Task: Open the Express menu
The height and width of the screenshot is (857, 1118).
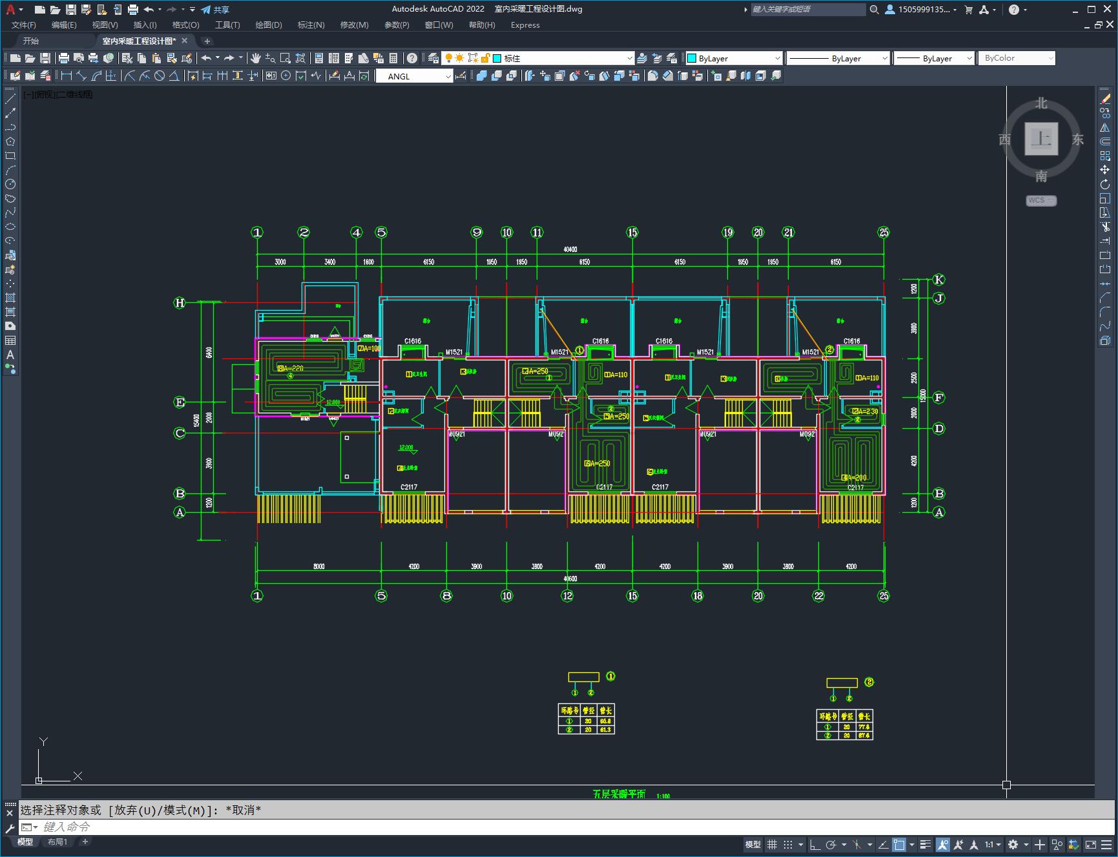Action: (x=525, y=25)
